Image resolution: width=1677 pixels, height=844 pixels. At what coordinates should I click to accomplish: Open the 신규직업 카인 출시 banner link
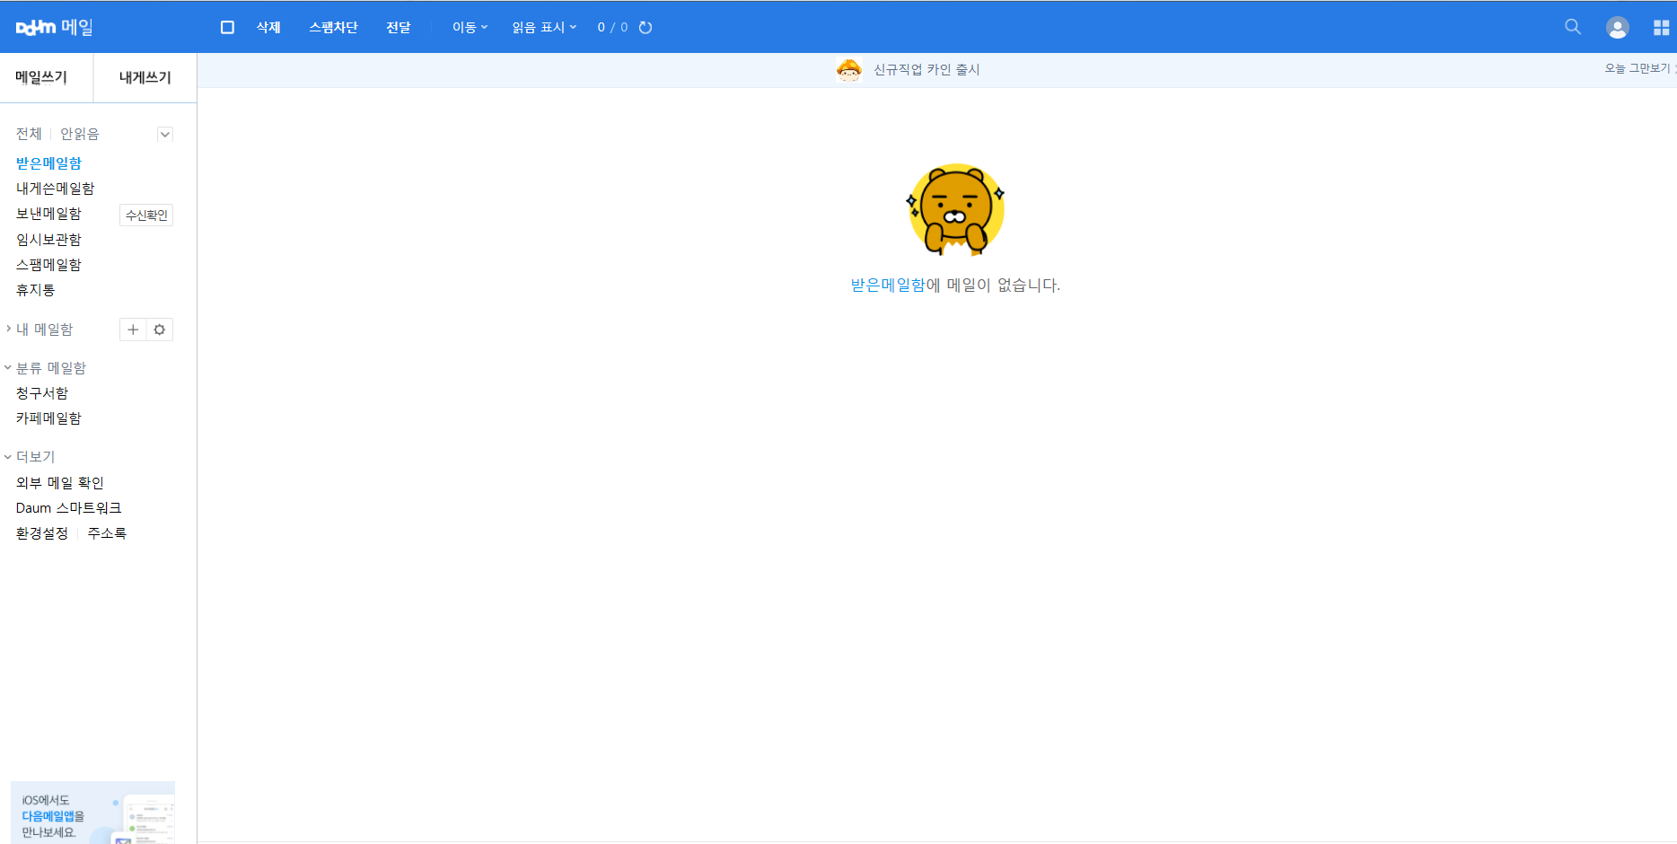click(926, 70)
